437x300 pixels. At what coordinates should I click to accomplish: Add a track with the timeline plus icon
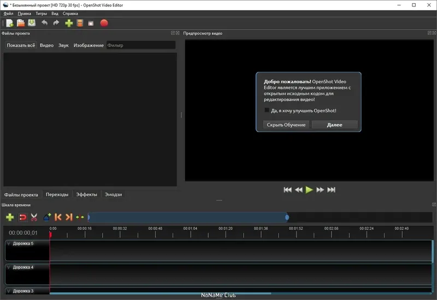click(x=10, y=217)
